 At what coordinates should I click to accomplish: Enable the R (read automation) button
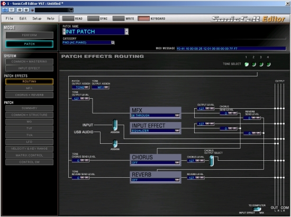(20, 10)
